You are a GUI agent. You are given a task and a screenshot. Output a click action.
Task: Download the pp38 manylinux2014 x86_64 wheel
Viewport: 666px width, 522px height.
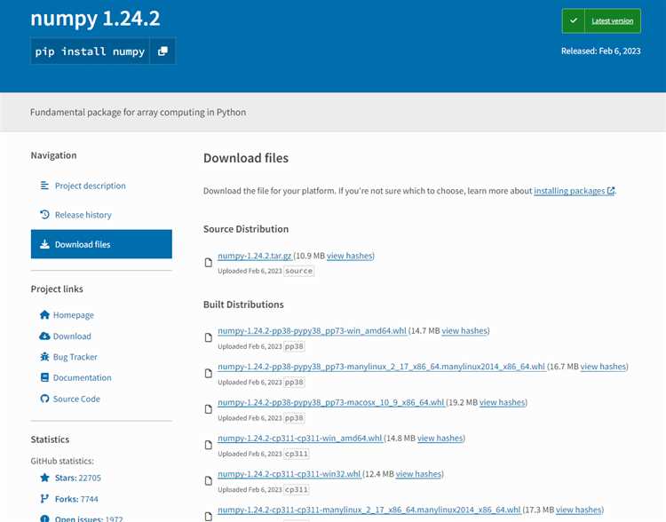[x=382, y=366]
